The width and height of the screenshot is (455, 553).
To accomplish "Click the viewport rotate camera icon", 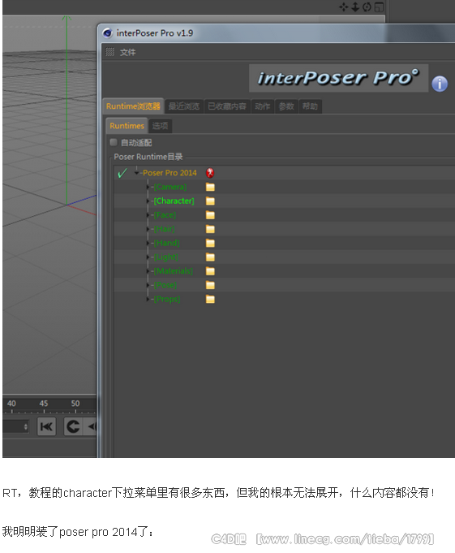I will coord(367,7).
